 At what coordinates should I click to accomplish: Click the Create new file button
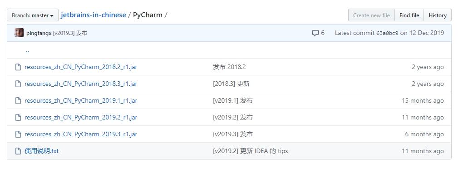[x=371, y=15]
